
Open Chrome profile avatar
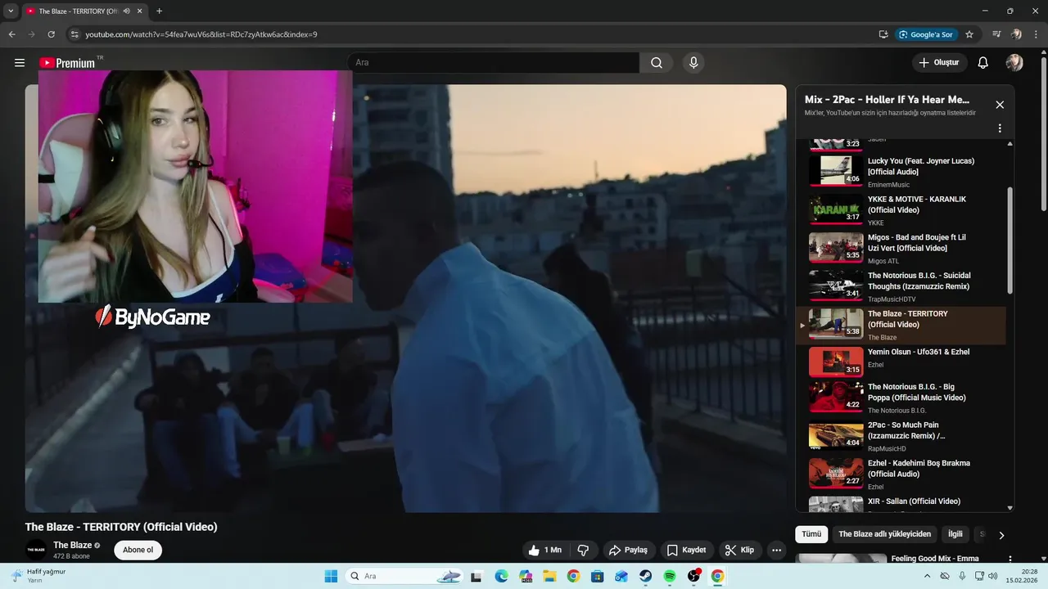point(1016,34)
